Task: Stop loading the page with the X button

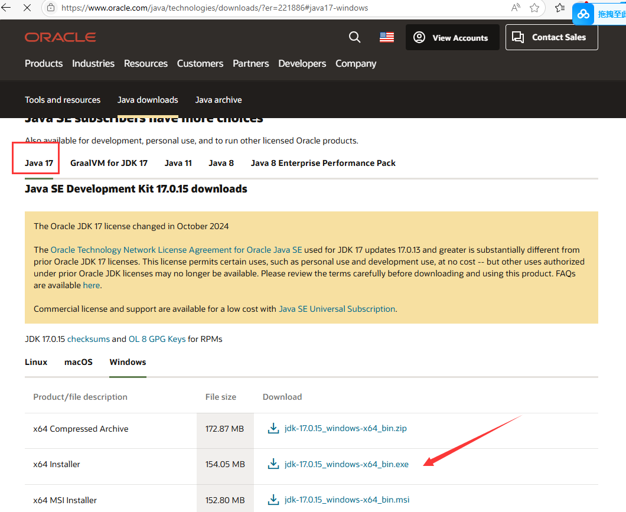Action: tap(27, 8)
